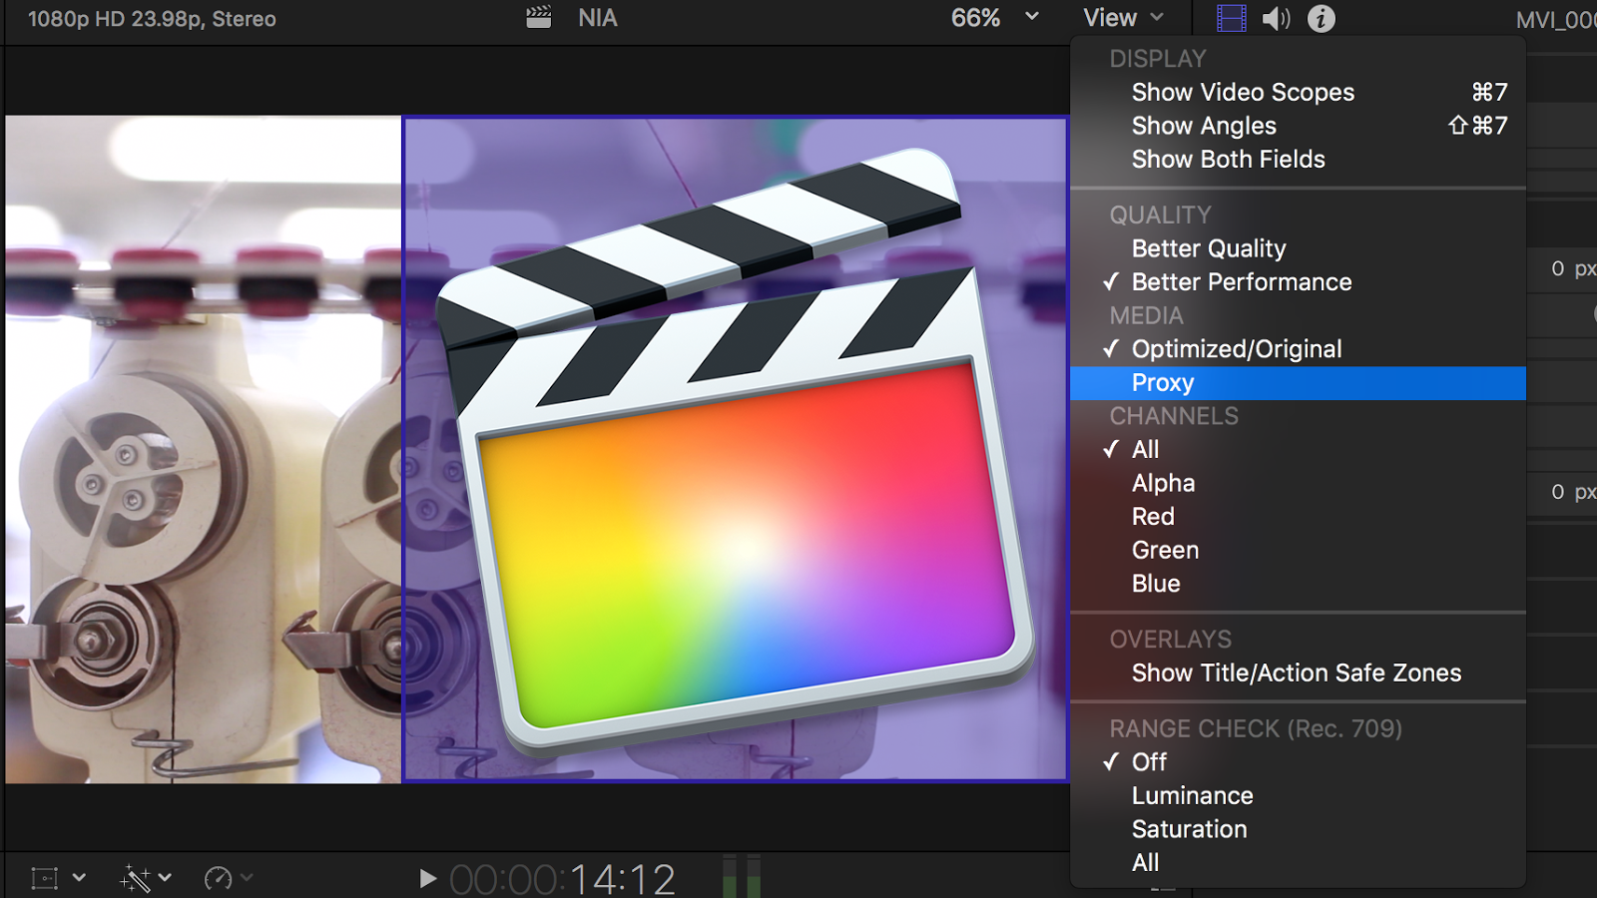Click the 1080p HD 23.98p, Stereo label
The width and height of the screenshot is (1597, 898).
(152, 19)
